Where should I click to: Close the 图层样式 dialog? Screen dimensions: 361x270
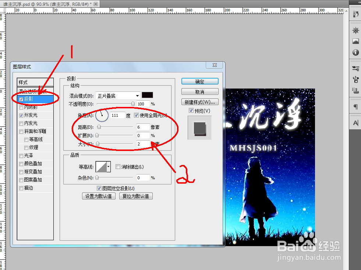(215, 65)
